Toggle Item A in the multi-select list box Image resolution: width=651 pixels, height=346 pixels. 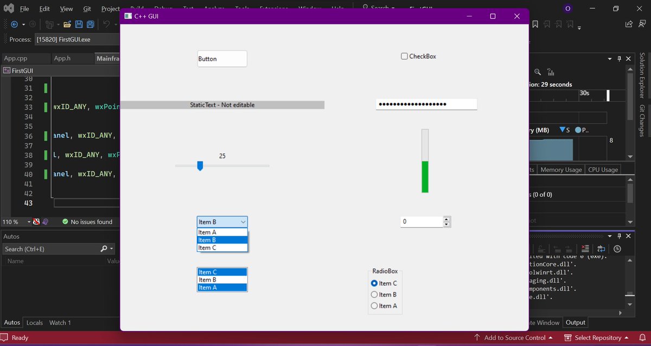click(222, 287)
